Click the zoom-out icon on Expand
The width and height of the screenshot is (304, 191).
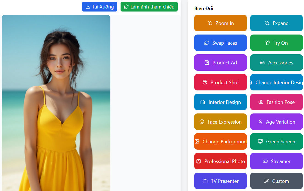pos(267,23)
